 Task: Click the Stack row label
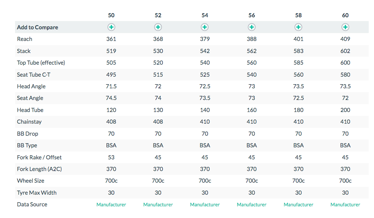pyautogui.click(x=24, y=51)
